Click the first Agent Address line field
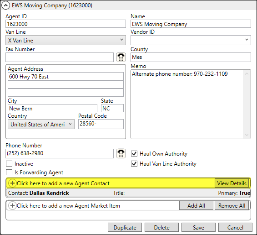 click(x=66, y=76)
